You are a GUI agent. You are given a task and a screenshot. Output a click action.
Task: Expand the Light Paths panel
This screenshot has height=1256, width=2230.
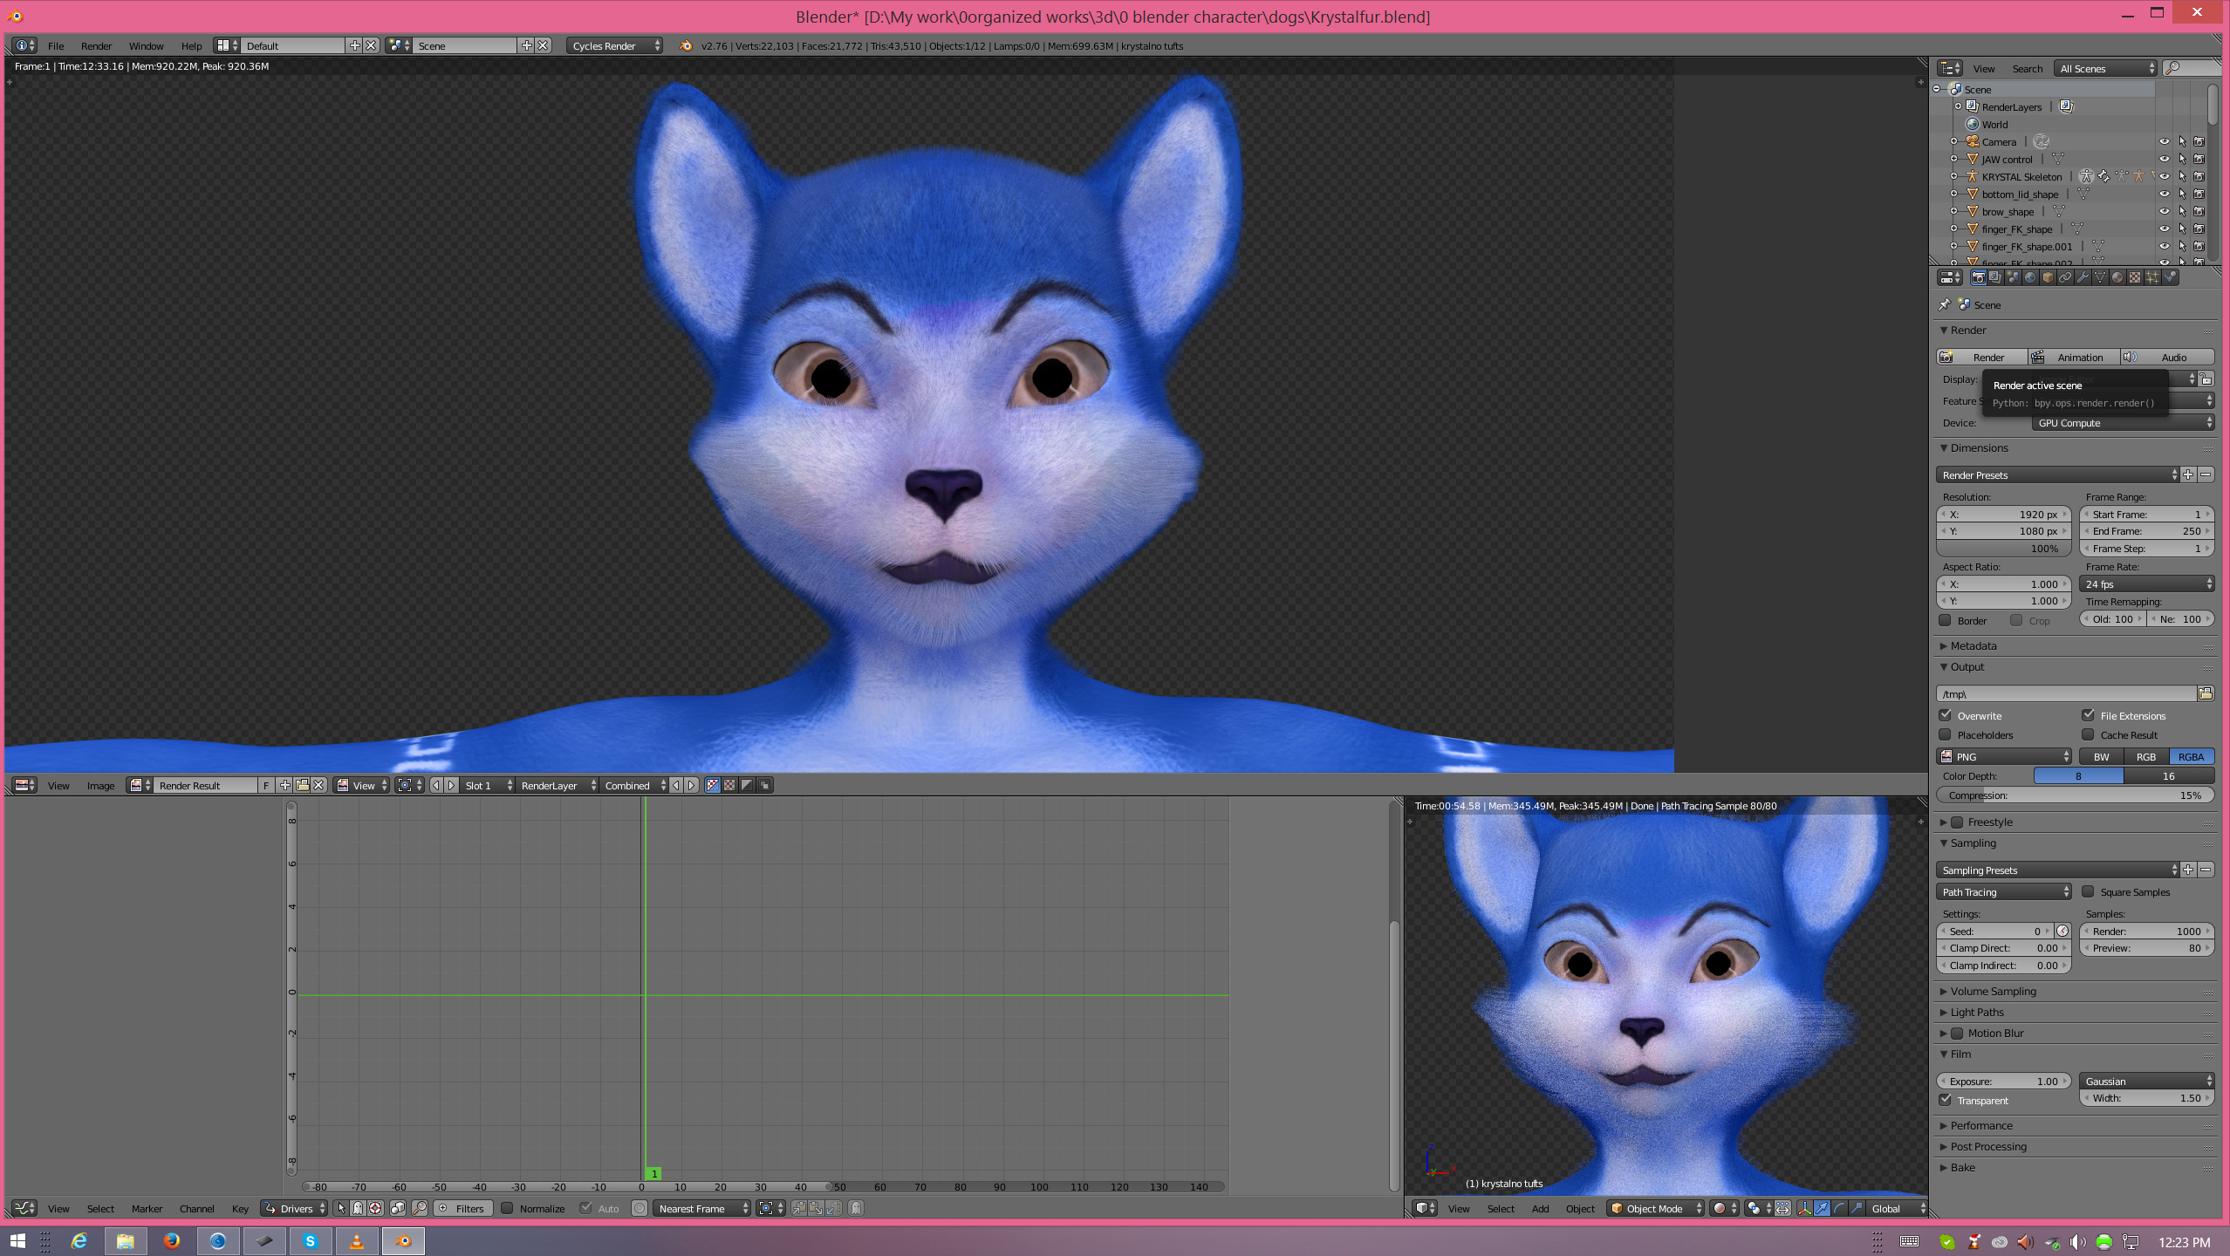coord(1977,1012)
